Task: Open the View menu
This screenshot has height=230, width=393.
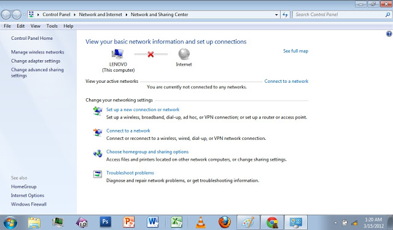Action: tap(36, 26)
